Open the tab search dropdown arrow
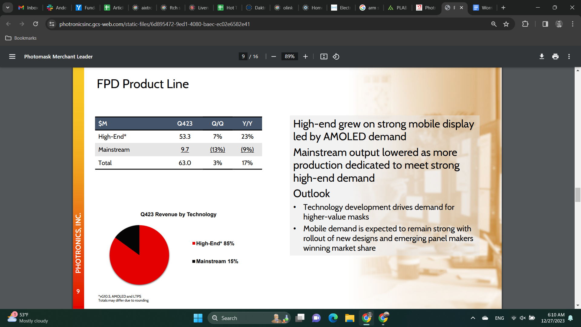This screenshot has height=327, width=581. point(8,8)
